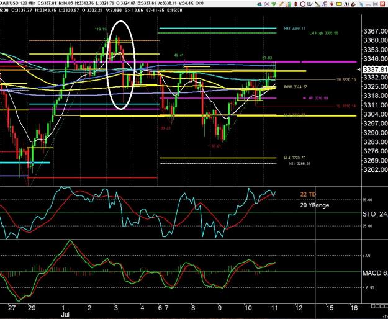This screenshot has width=388, height=319.
Task: Open the colored bars chart settings icon
Action: (x=289, y=4)
